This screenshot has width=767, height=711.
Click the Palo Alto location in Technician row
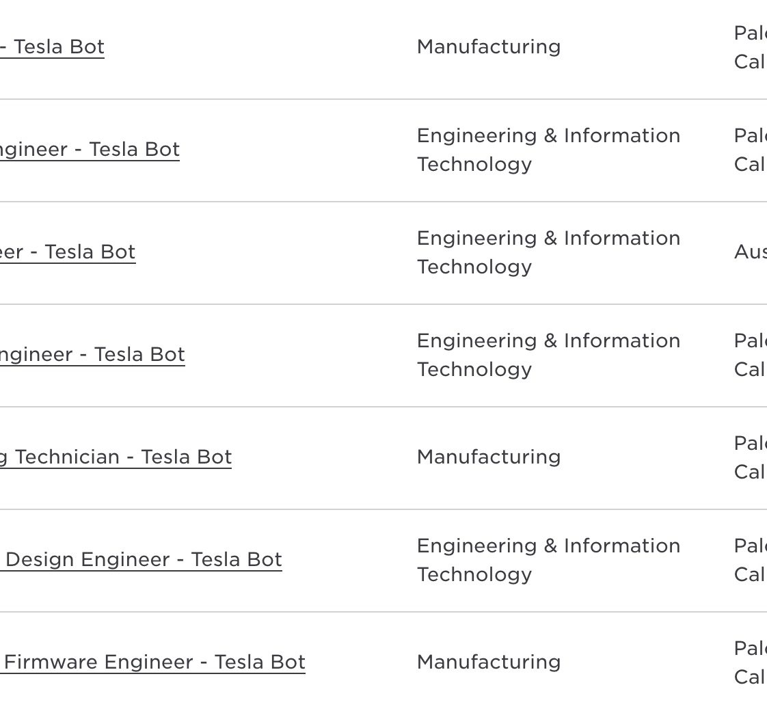click(x=751, y=457)
